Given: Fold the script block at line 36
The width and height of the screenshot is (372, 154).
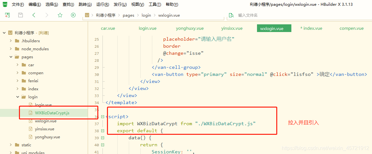Looking at the screenshot, I should (x=102, y=117).
